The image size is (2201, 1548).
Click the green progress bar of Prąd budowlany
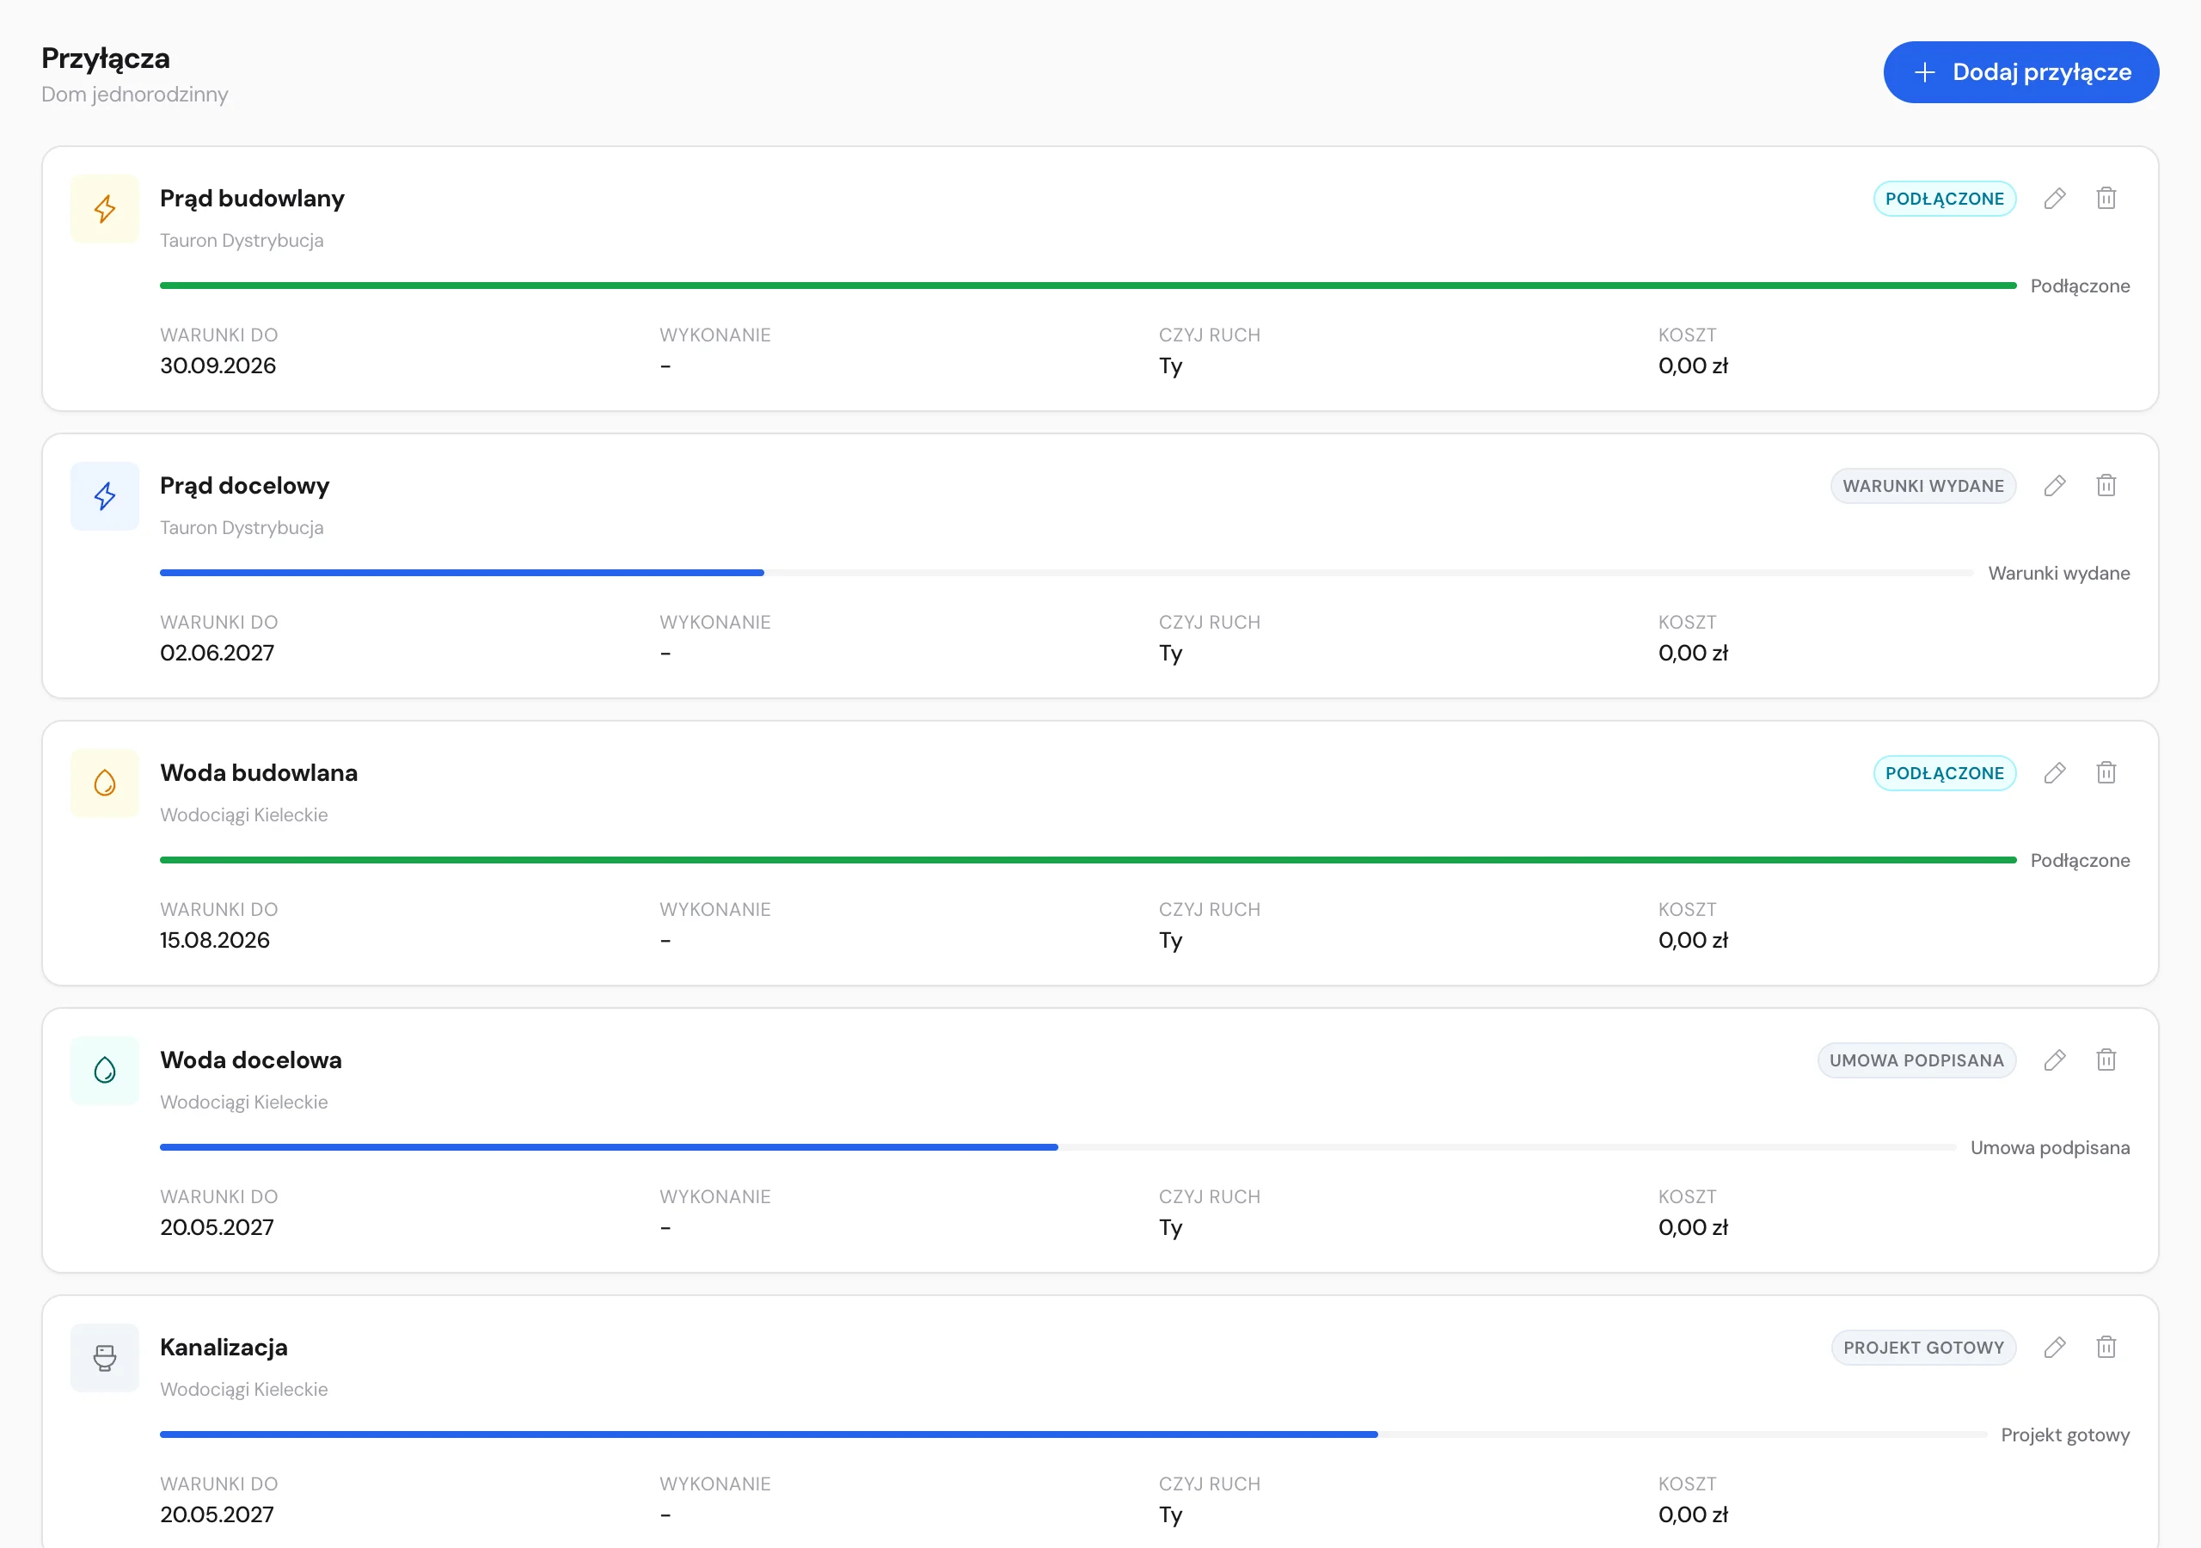1088,286
